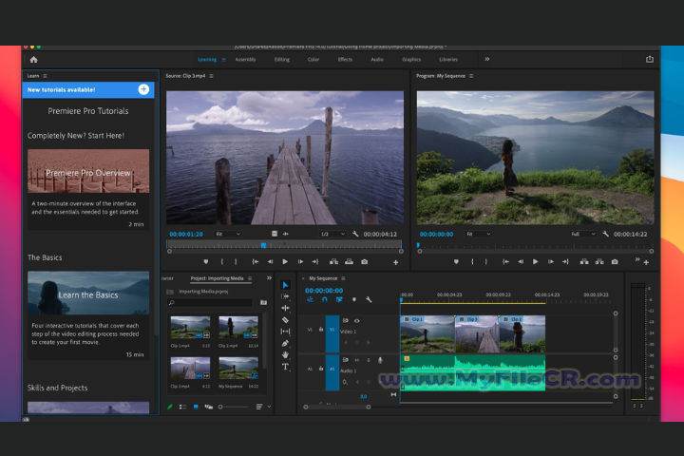Toggle voice-over record microphone on Audio 1
The height and width of the screenshot is (456, 684).
click(380, 360)
